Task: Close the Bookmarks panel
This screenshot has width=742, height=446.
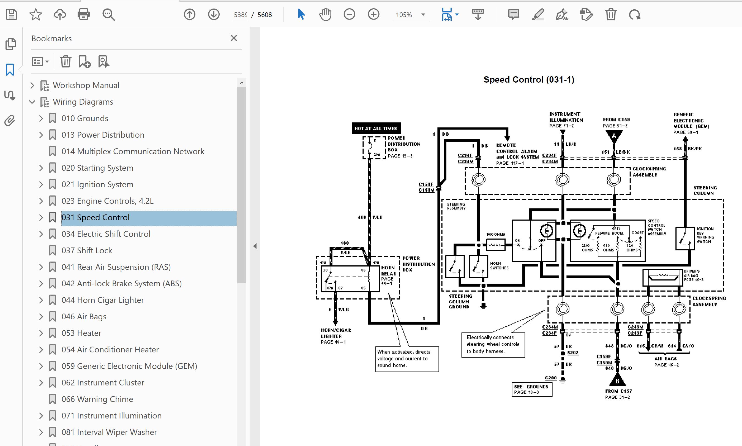Action: click(x=234, y=38)
